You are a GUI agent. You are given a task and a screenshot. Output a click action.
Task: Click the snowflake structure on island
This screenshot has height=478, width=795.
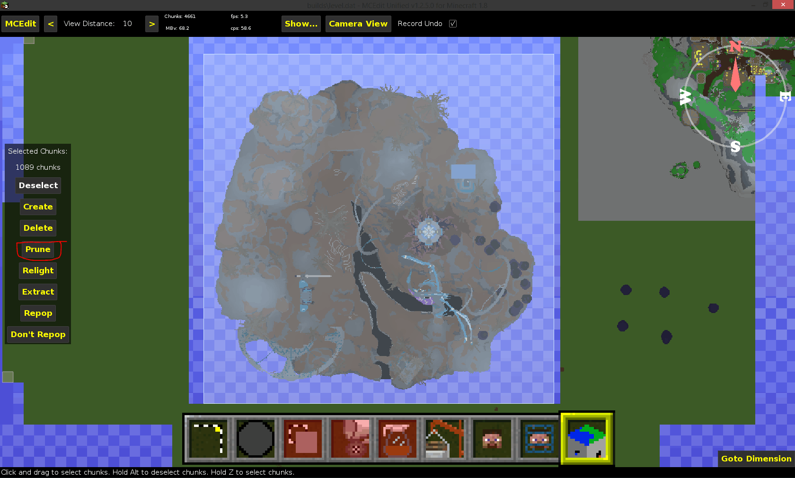[429, 232]
